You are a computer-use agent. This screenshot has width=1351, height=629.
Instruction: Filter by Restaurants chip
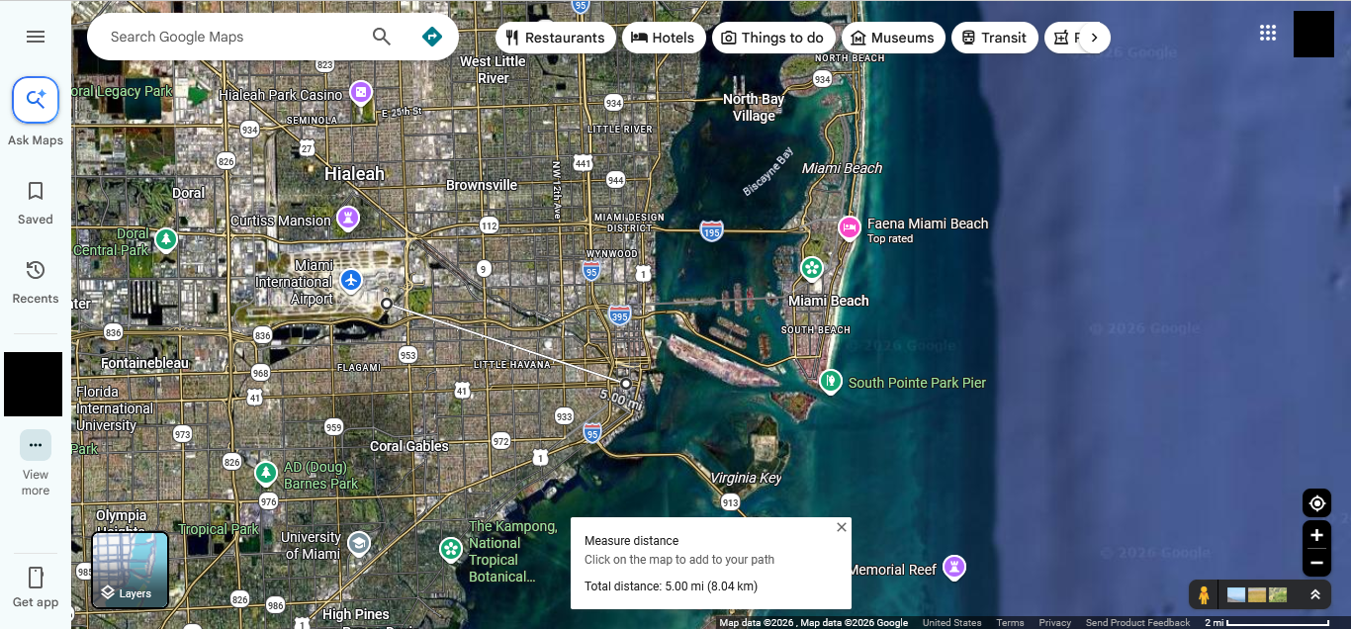point(555,38)
